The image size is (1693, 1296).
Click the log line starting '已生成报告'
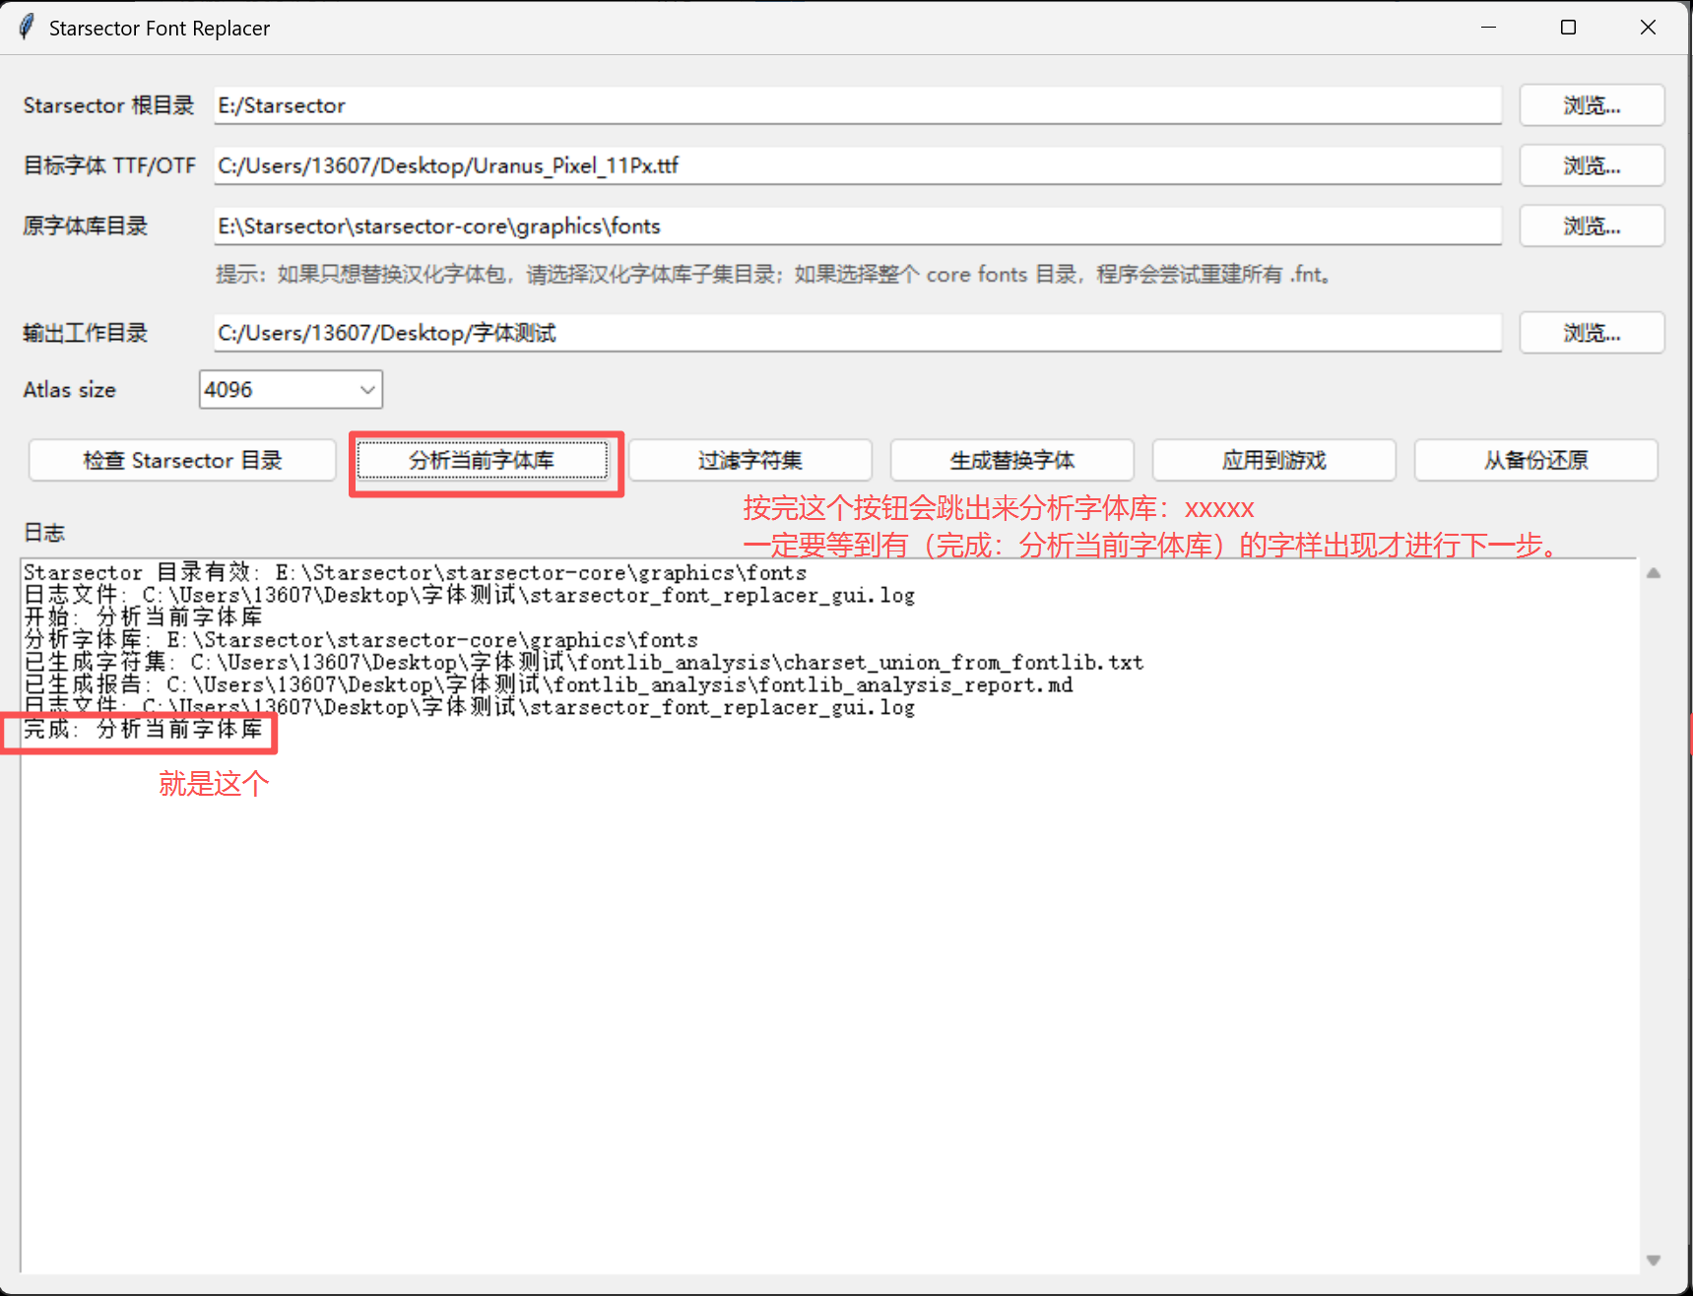pos(548,684)
